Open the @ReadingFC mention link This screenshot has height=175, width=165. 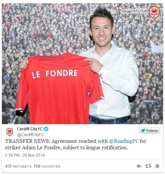(x=124, y=141)
